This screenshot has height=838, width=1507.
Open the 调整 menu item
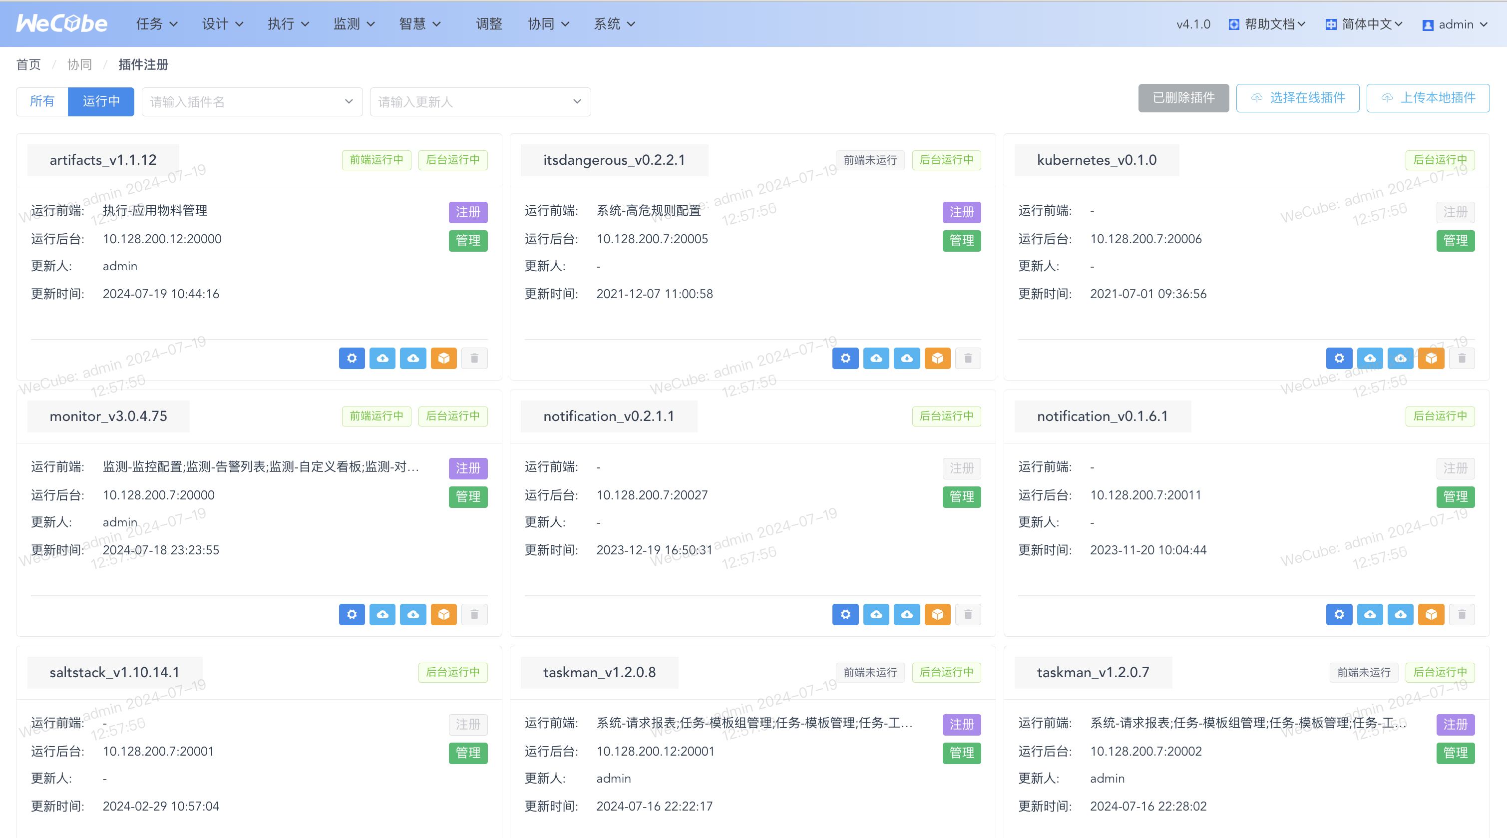(489, 24)
